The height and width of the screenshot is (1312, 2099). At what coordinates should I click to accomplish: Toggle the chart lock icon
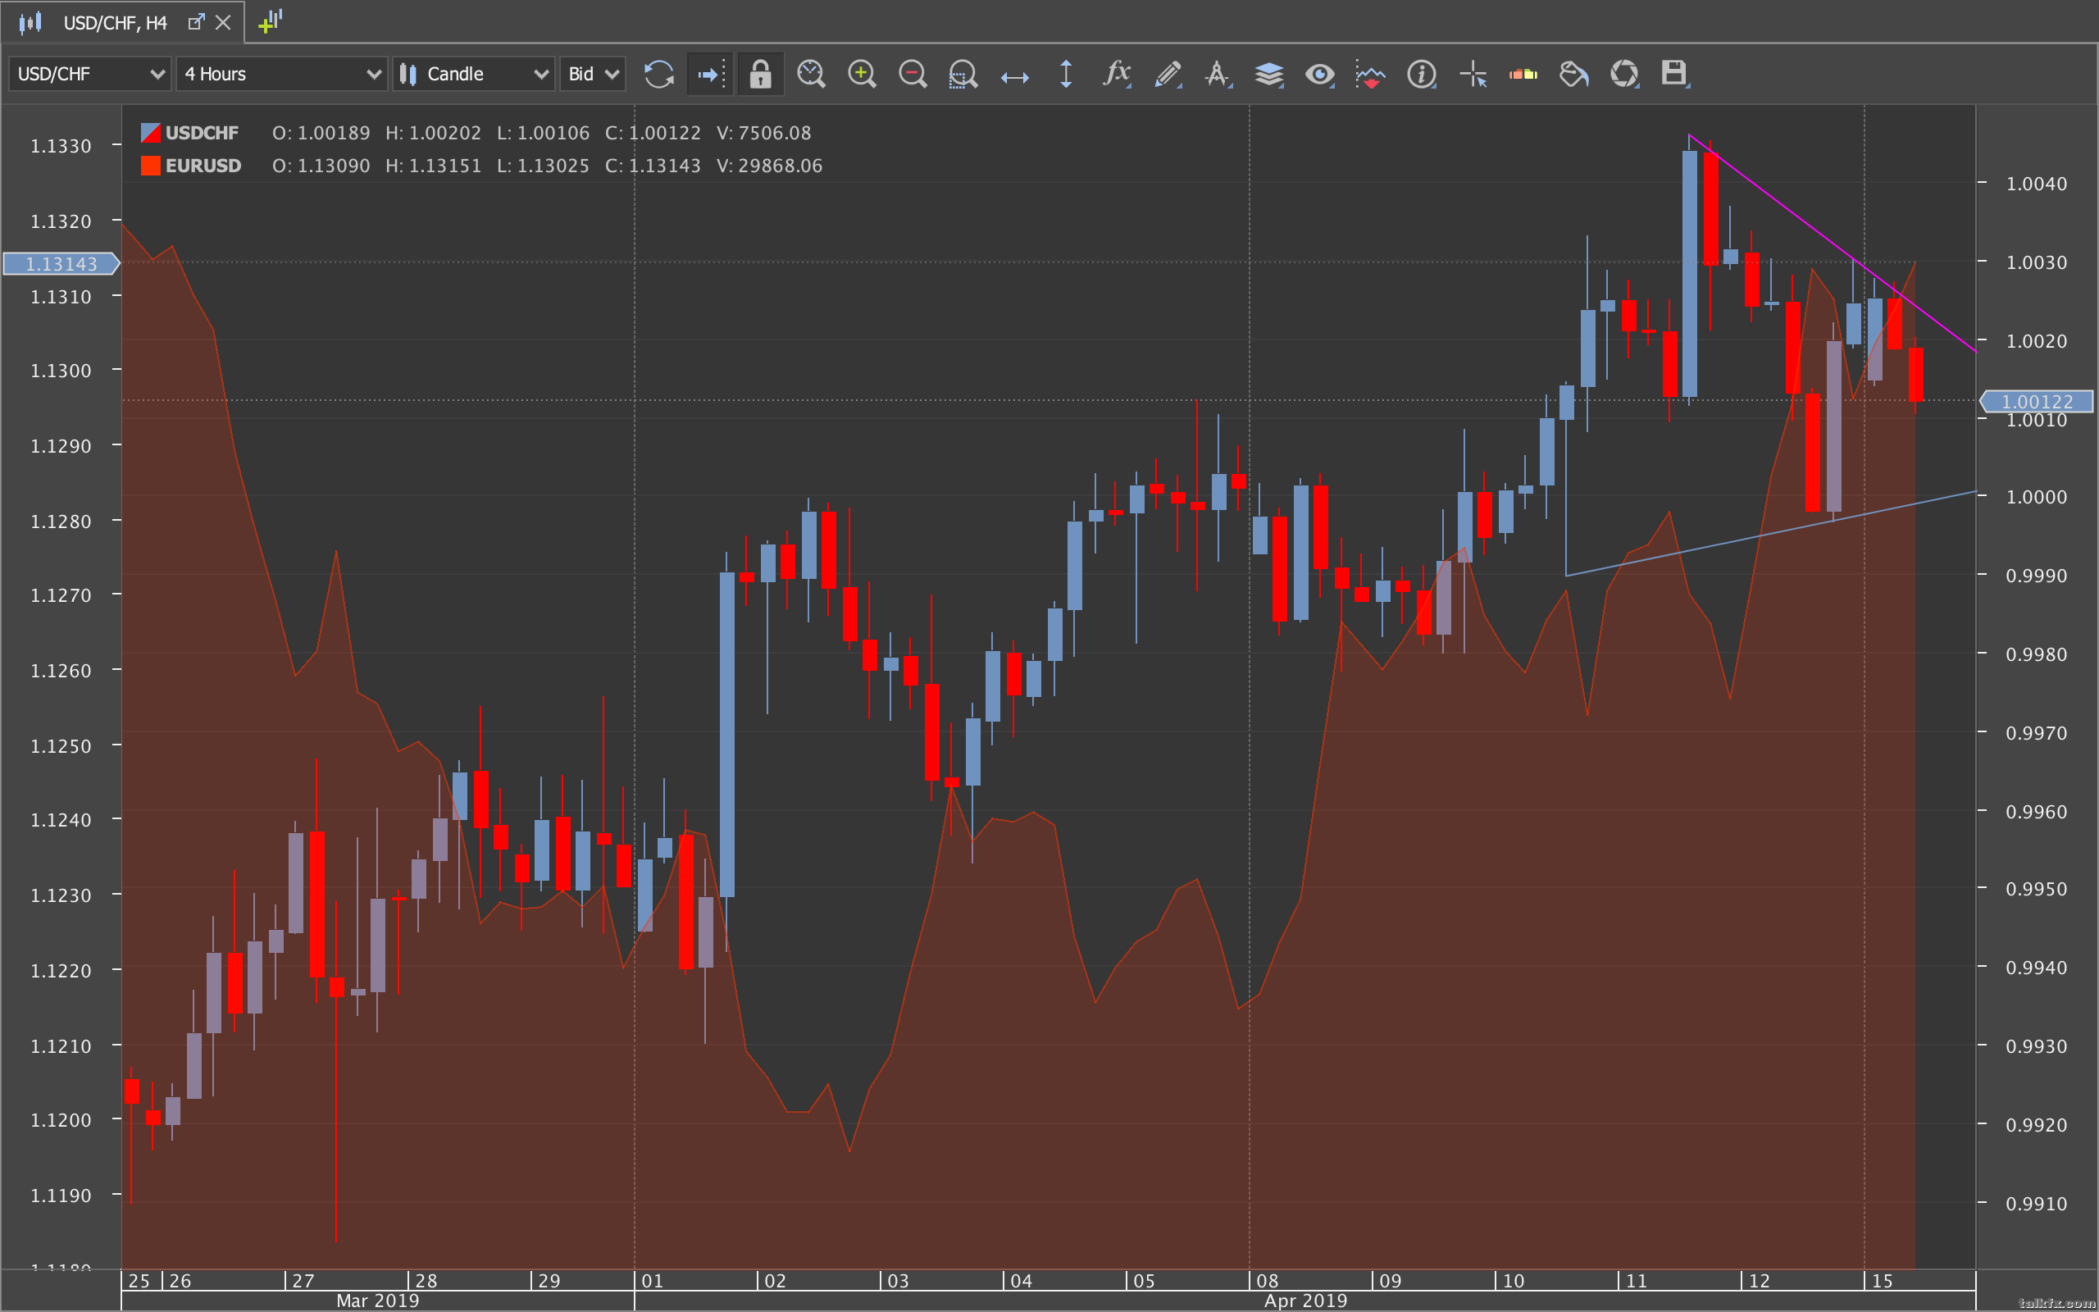[x=761, y=74]
